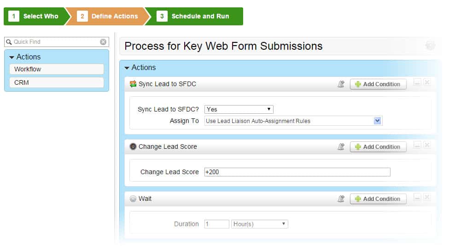Click the bell icon on Wait row
449x246 pixels.
(341, 199)
